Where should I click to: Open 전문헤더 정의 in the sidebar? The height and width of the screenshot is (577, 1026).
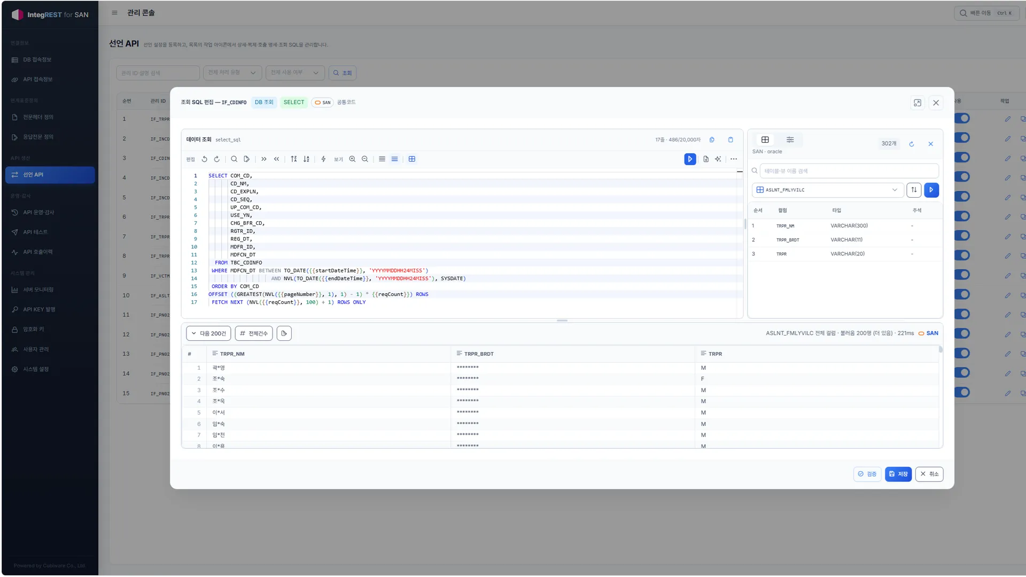point(50,118)
